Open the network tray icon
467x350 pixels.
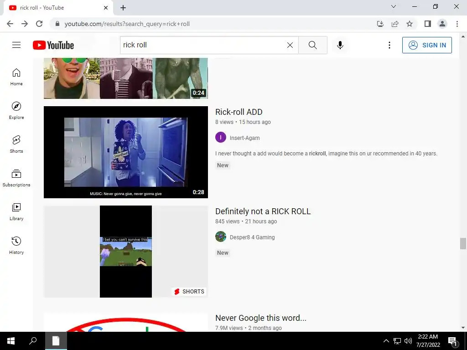coord(397,341)
